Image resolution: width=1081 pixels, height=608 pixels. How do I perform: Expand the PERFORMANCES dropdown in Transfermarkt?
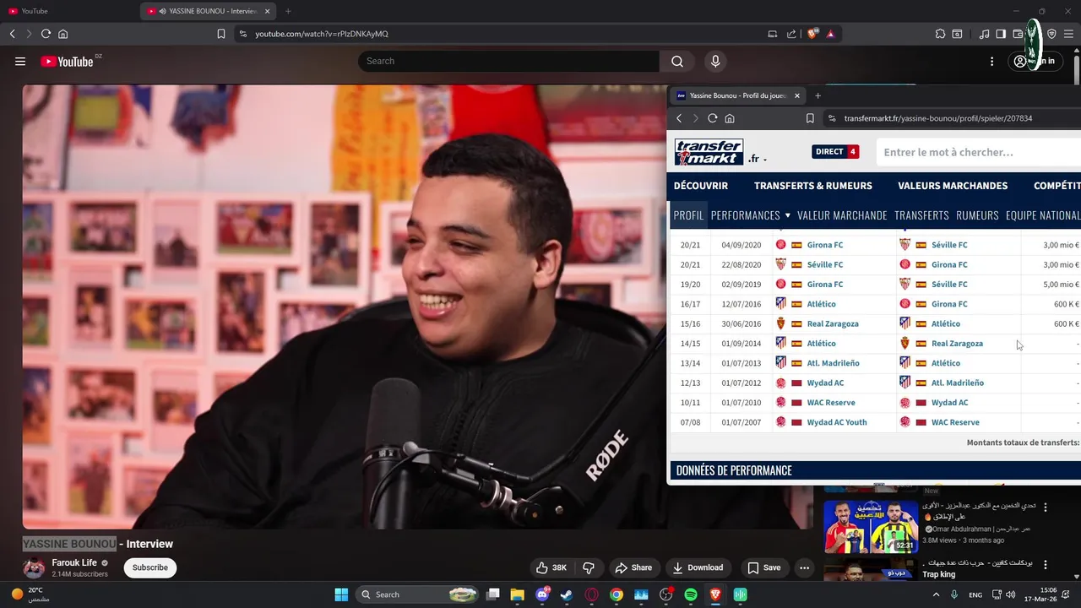tap(750, 215)
